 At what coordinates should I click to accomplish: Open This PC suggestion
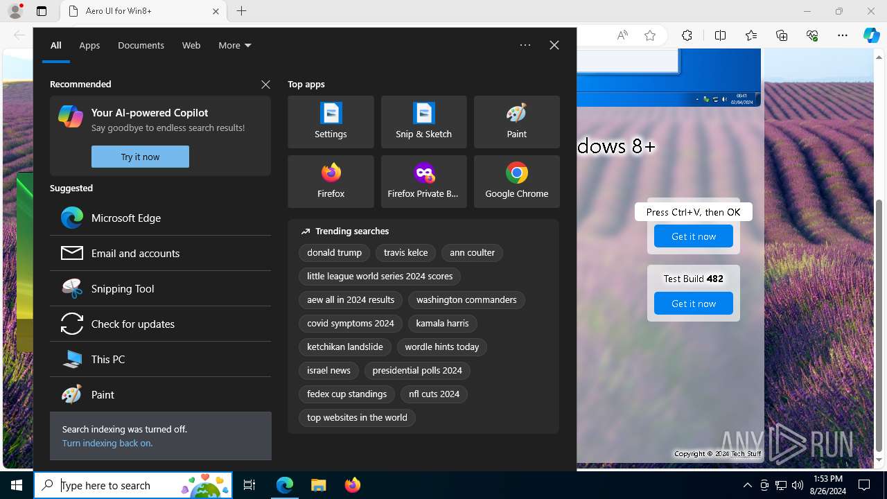click(x=160, y=359)
